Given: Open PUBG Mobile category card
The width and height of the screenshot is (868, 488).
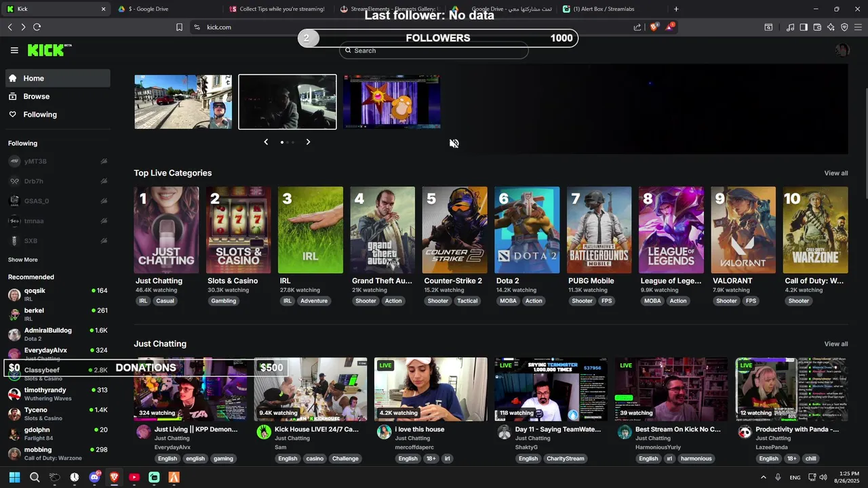Looking at the screenshot, I should (599, 230).
